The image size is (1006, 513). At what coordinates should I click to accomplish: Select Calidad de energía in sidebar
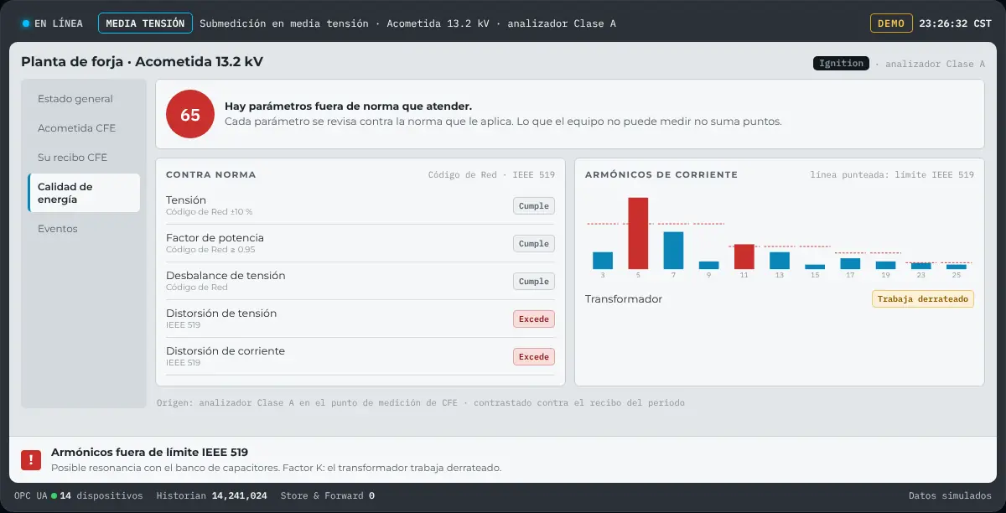click(84, 193)
